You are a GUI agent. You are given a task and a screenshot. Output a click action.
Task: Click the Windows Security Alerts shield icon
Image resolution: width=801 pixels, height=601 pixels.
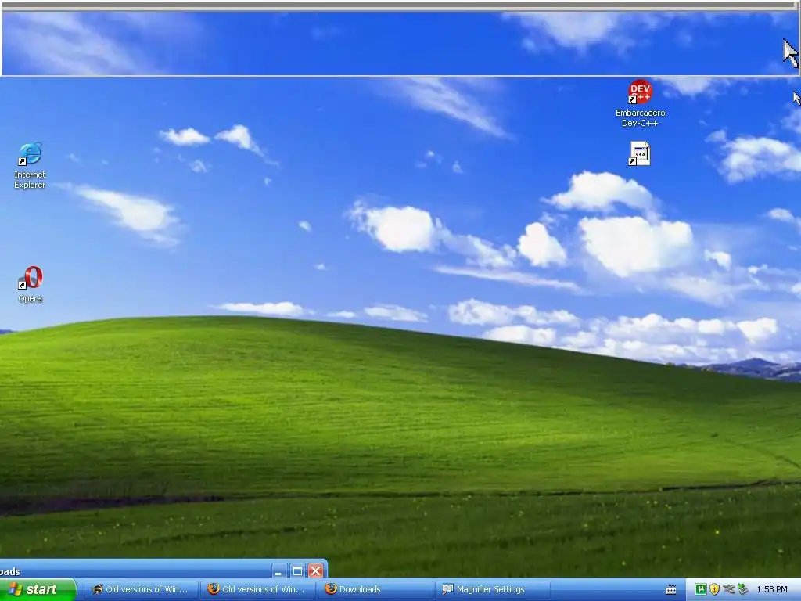coord(715,589)
